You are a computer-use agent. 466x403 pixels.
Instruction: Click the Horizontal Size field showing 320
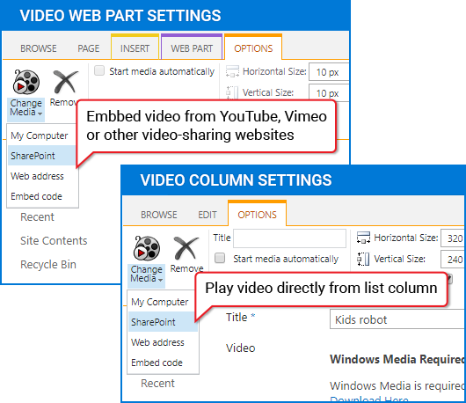coord(453,238)
